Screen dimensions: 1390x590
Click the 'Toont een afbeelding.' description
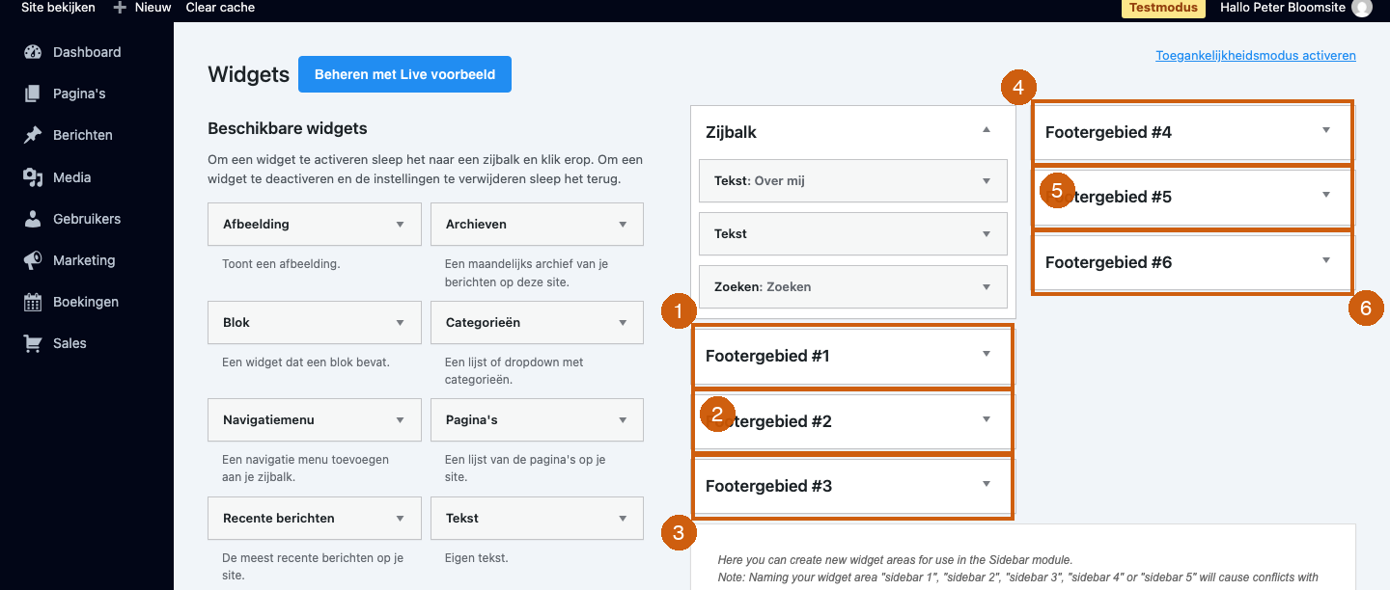coord(281,263)
